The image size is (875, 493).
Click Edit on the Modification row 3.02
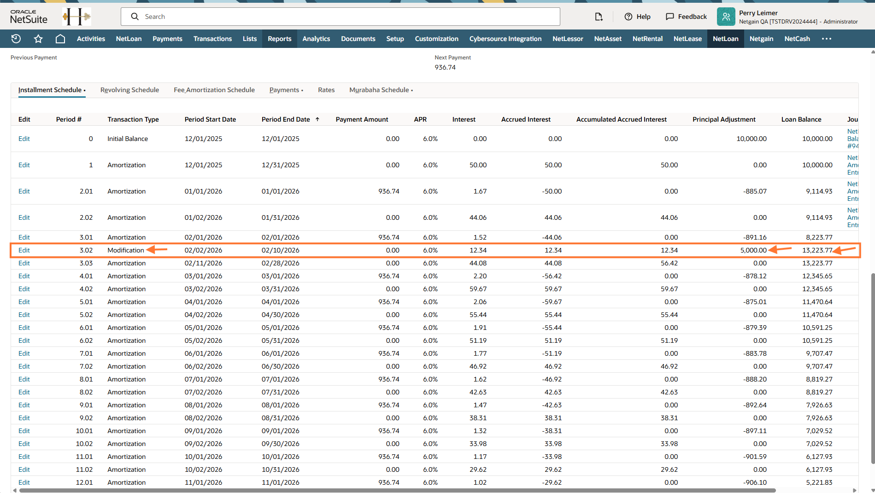24,250
